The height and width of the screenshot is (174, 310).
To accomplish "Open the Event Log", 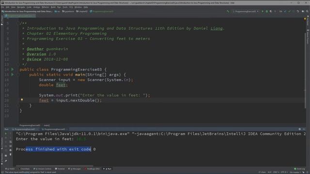I will 300,169.
